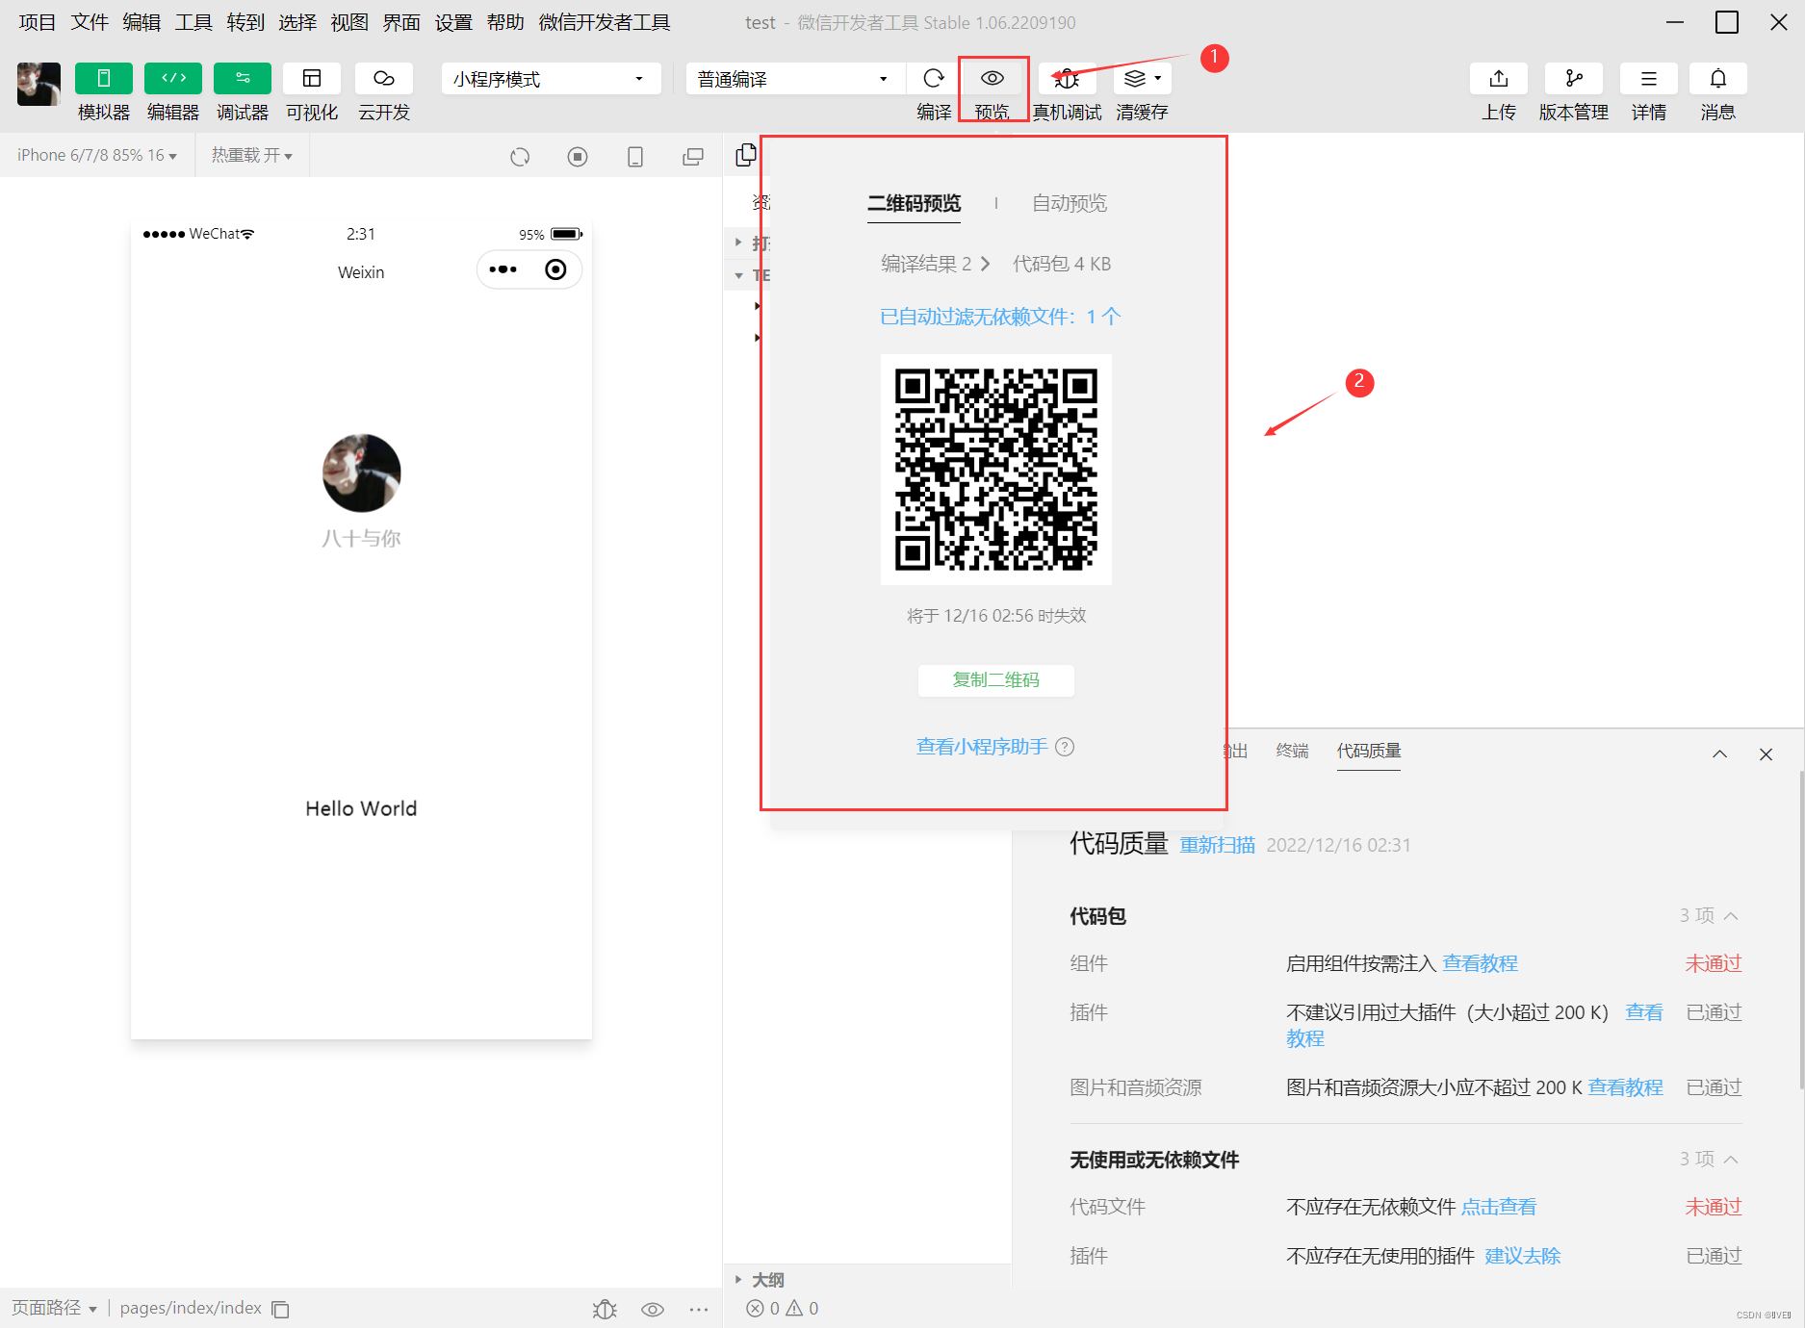Screen dimensions: 1805x1328
Task: Open 版本管理 version control icon
Action: (1573, 79)
